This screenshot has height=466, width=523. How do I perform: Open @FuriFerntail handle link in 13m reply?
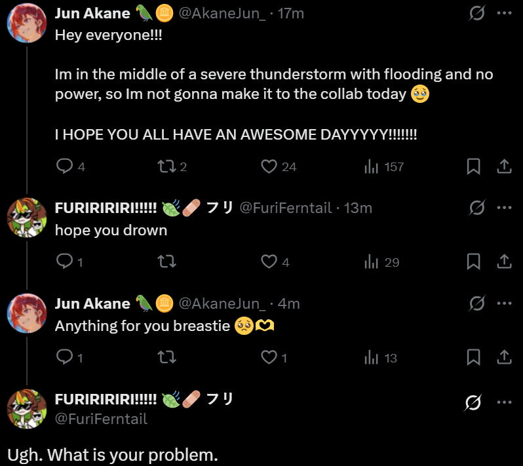click(285, 208)
